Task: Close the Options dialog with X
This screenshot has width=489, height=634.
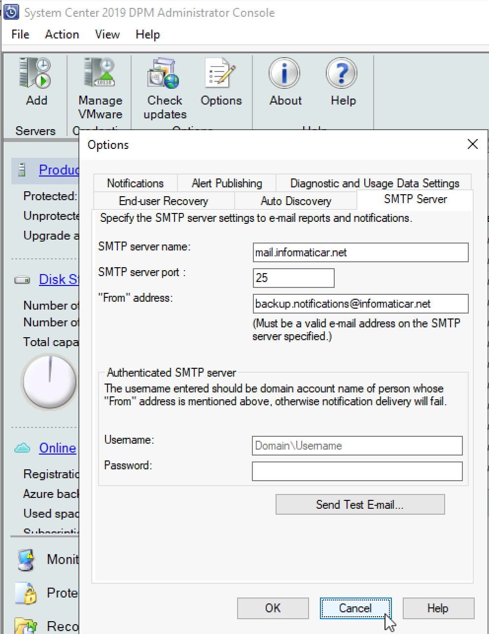Action: [x=472, y=144]
